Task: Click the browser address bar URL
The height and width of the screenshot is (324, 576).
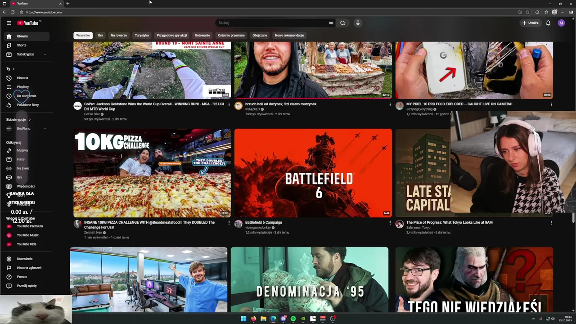Action: [x=44, y=12]
